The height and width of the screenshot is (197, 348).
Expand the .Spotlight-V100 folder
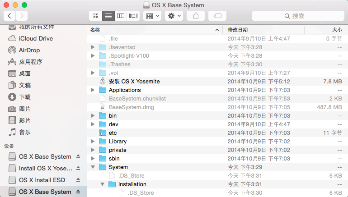[93, 56]
